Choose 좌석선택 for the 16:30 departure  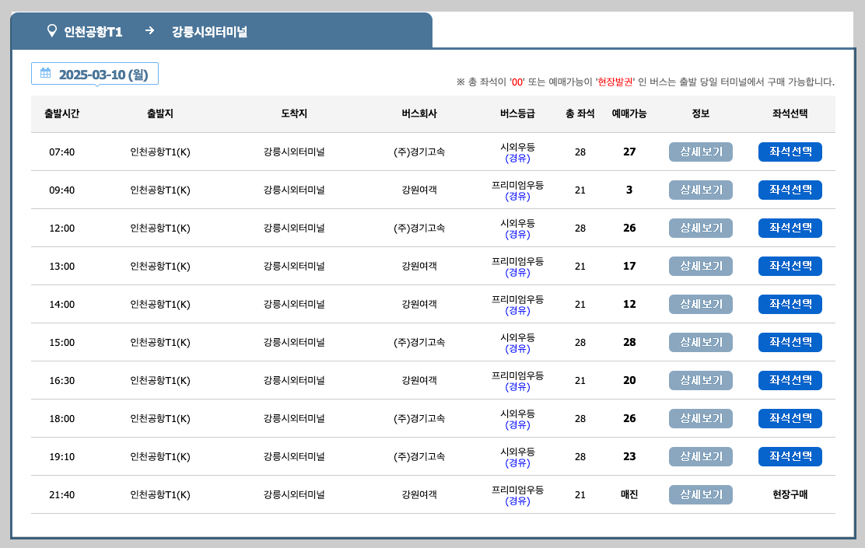(x=790, y=380)
